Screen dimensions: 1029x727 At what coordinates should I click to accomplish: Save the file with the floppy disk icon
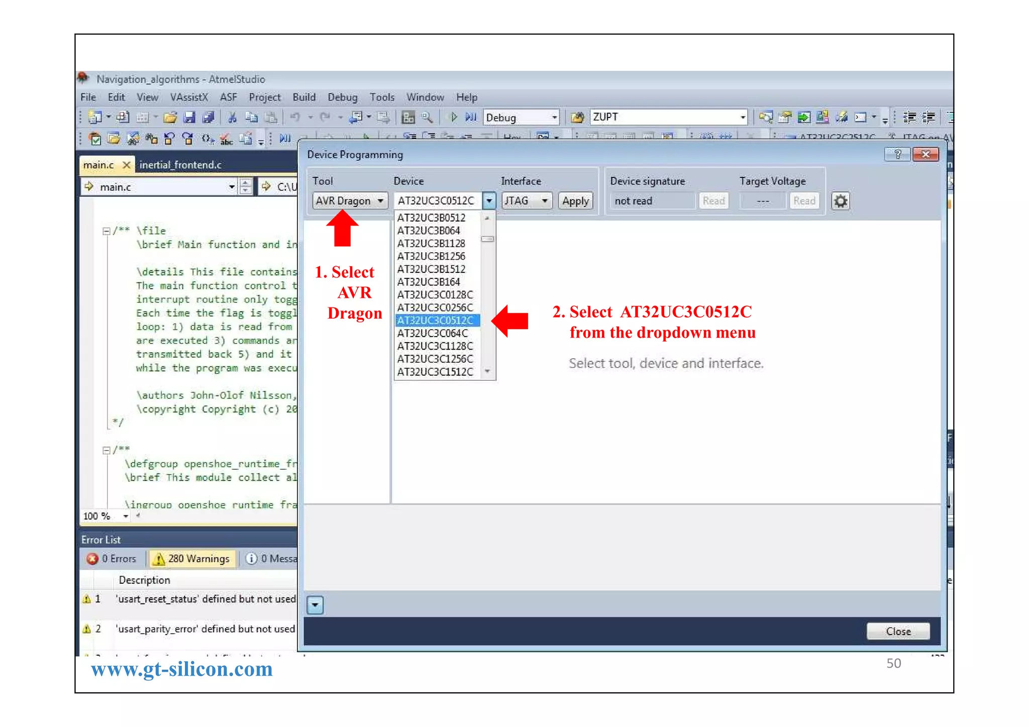[x=189, y=118]
